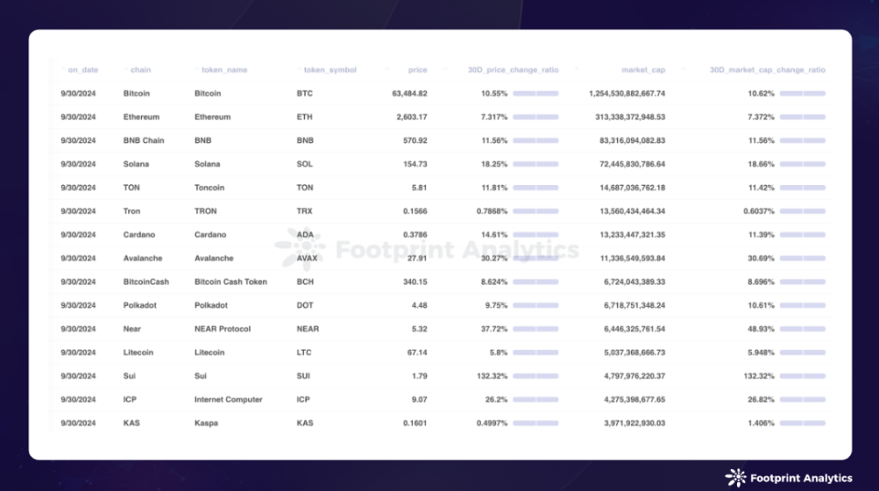The image size is (879, 491).
Task: Select the Toncoin token name cell
Action: click(209, 188)
